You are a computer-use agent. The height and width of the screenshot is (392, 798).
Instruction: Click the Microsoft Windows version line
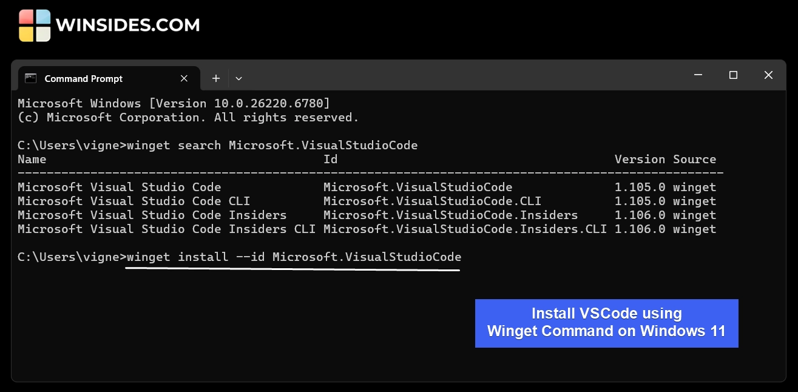(174, 103)
